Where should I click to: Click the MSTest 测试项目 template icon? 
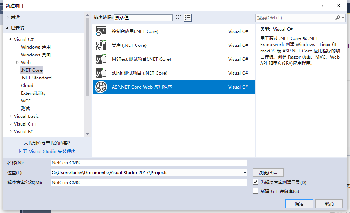pos(101,59)
